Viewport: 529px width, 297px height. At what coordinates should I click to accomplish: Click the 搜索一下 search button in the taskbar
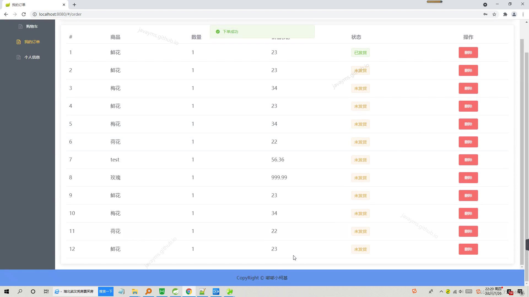pos(106,291)
